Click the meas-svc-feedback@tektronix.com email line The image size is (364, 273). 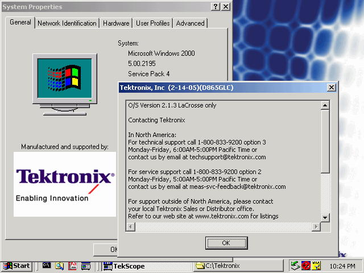(207, 187)
